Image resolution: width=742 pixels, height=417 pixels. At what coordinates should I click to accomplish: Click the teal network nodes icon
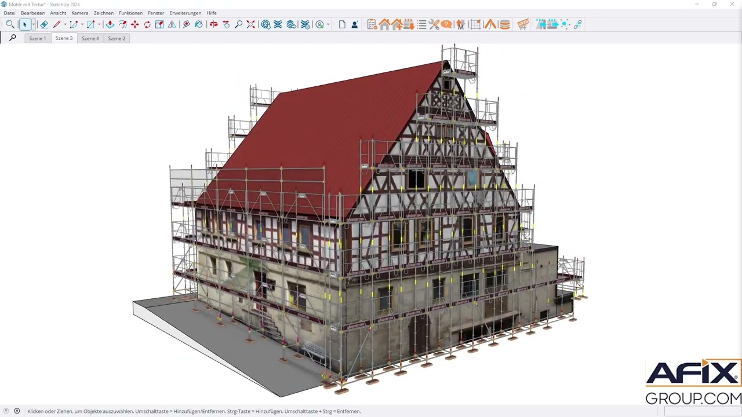click(565, 24)
